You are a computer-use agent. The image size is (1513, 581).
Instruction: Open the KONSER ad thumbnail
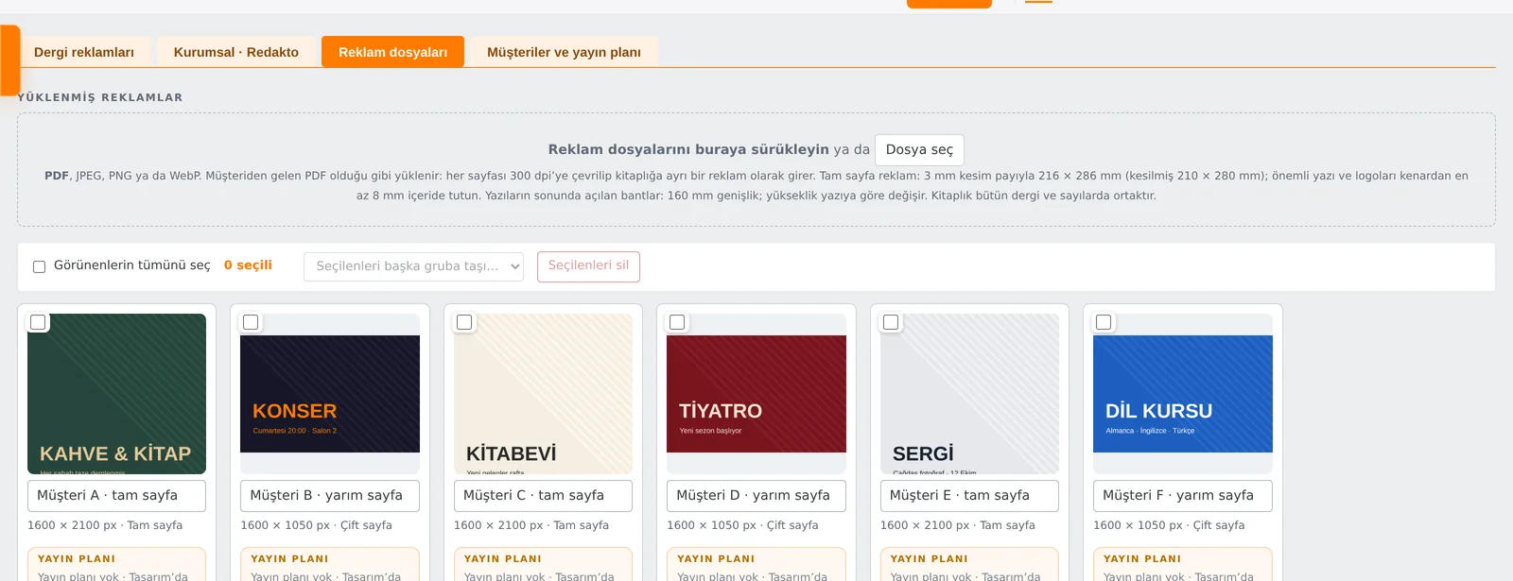[330, 394]
